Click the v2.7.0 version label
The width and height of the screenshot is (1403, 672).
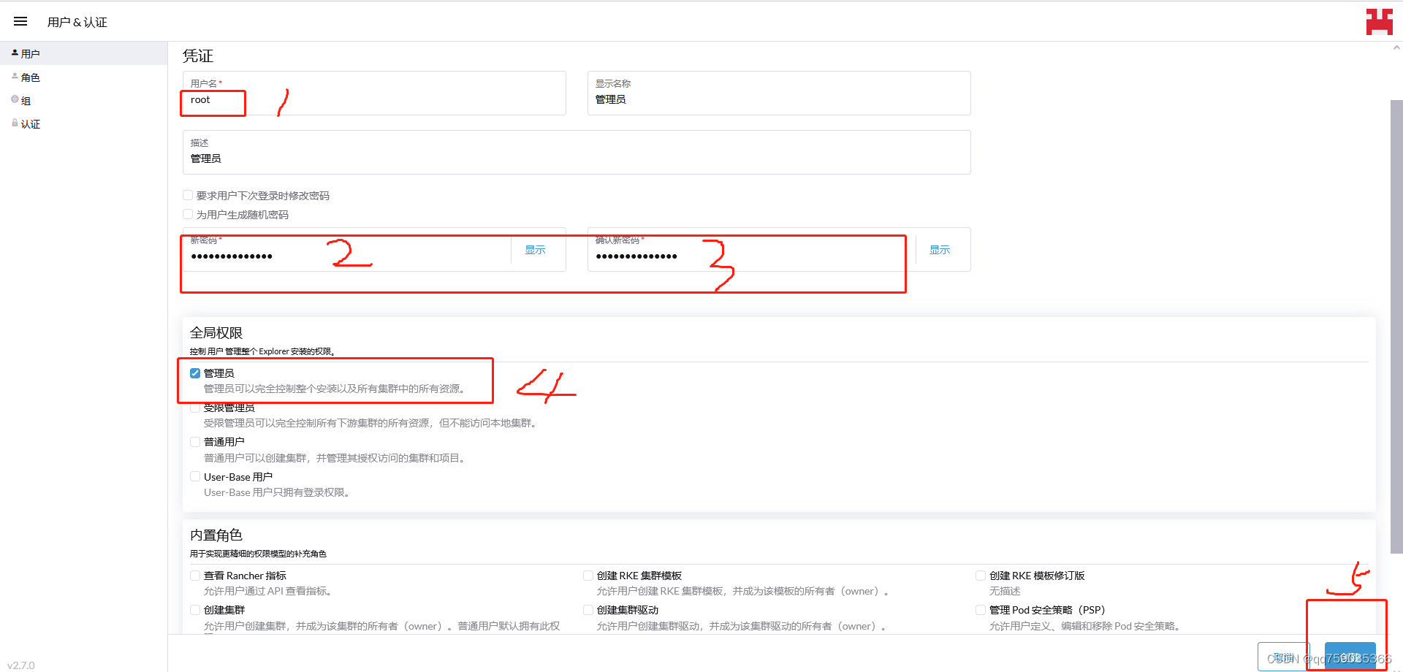point(21,665)
